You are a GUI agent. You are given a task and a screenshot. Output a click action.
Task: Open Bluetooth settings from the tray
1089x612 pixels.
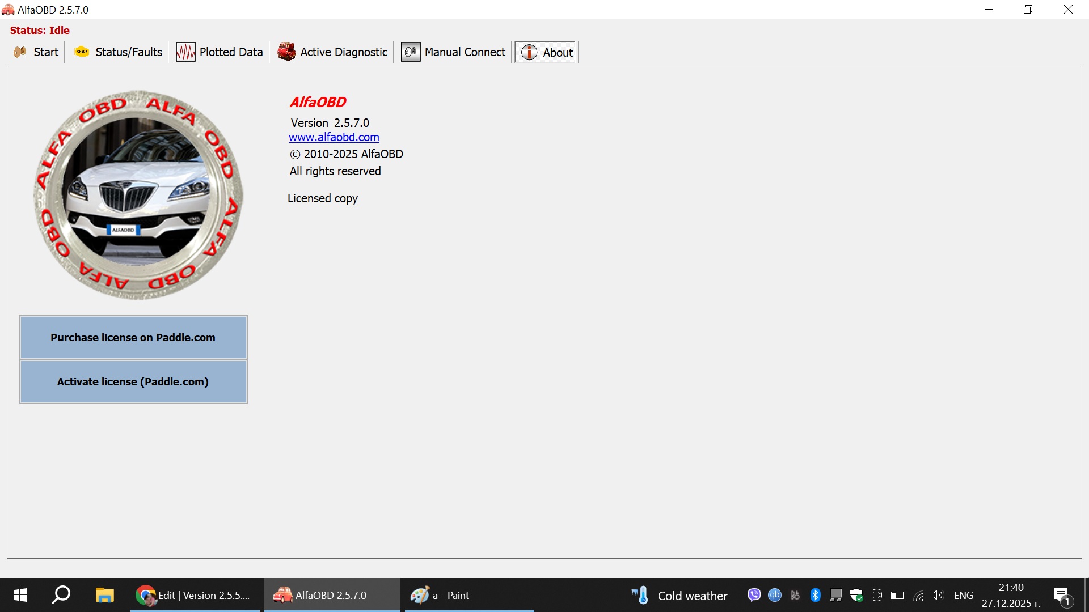pyautogui.click(x=816, y=595)
